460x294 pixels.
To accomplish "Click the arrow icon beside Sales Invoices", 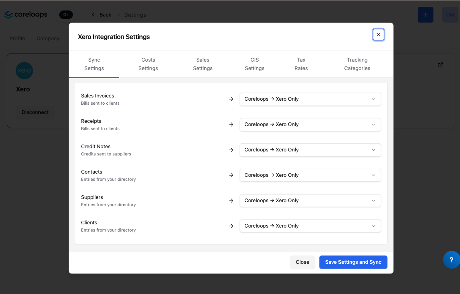I will pos(231,99).
